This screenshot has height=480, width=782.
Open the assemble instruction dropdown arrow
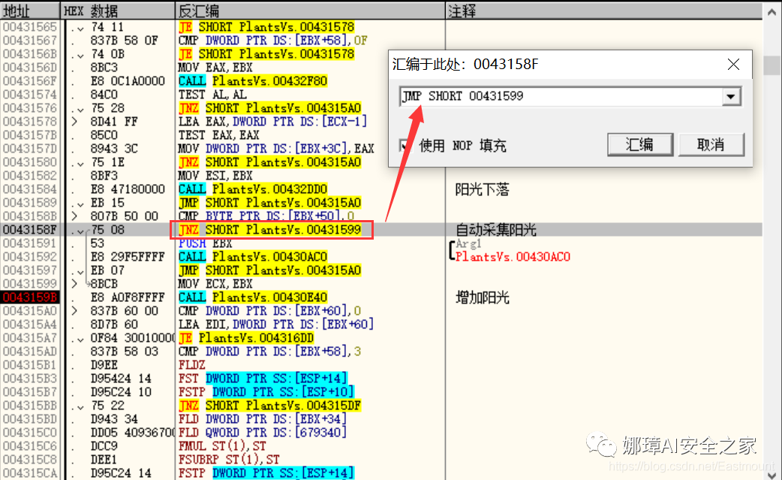tap(731, 96)
